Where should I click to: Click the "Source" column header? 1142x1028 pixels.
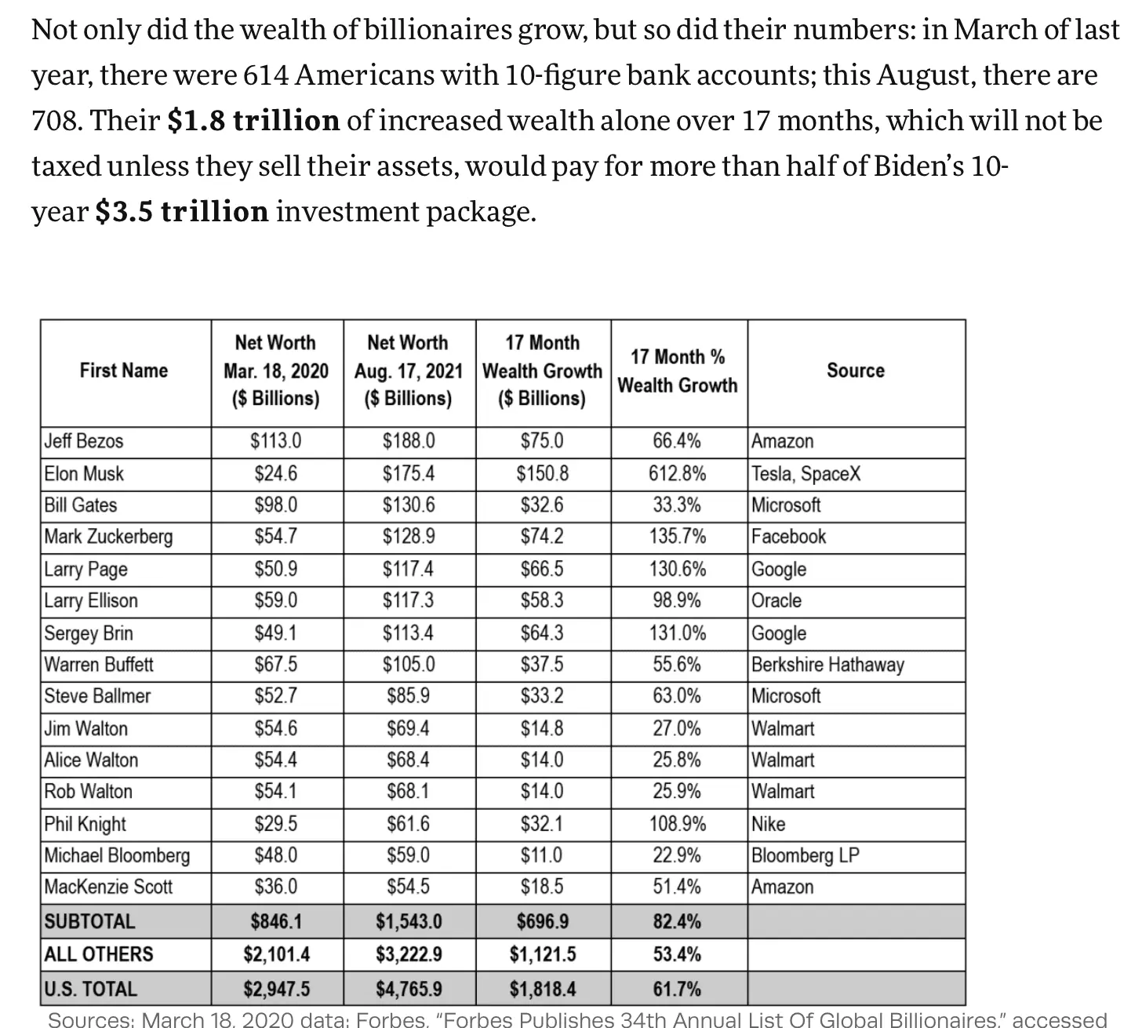coord(855,371)
